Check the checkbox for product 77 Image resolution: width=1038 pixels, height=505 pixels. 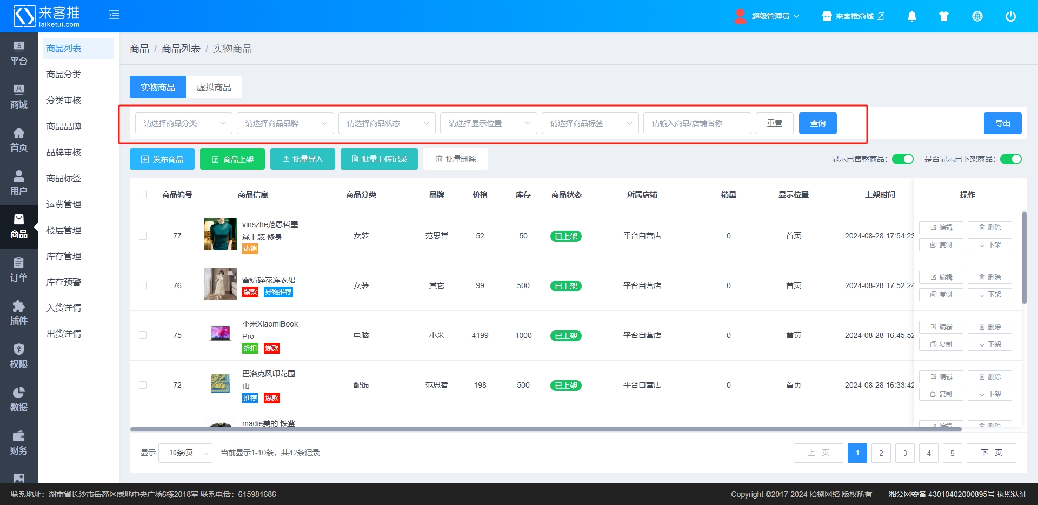(x=143, y=236)
